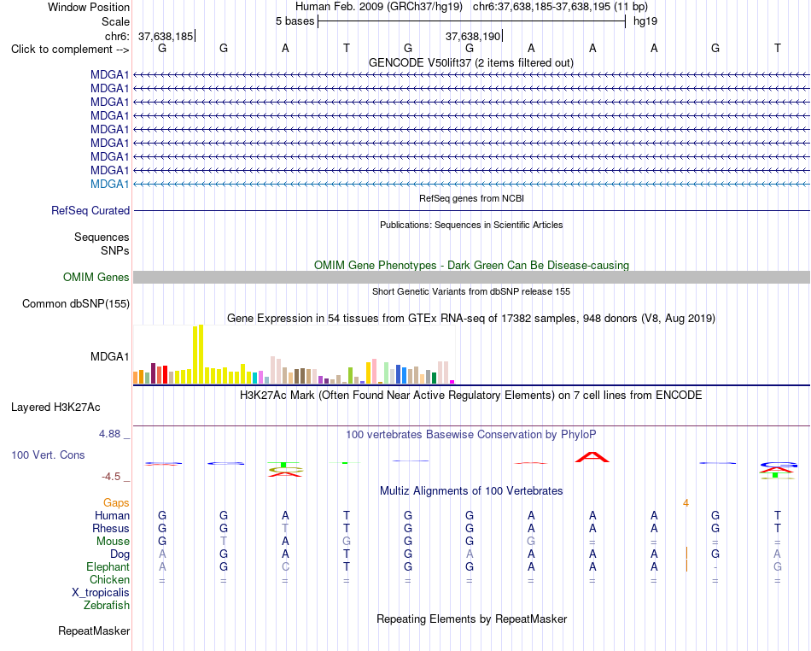Click the Rhesus species label
Image resolution: width=811 pixels, height=651 pixels.
(x=111, y=528)
